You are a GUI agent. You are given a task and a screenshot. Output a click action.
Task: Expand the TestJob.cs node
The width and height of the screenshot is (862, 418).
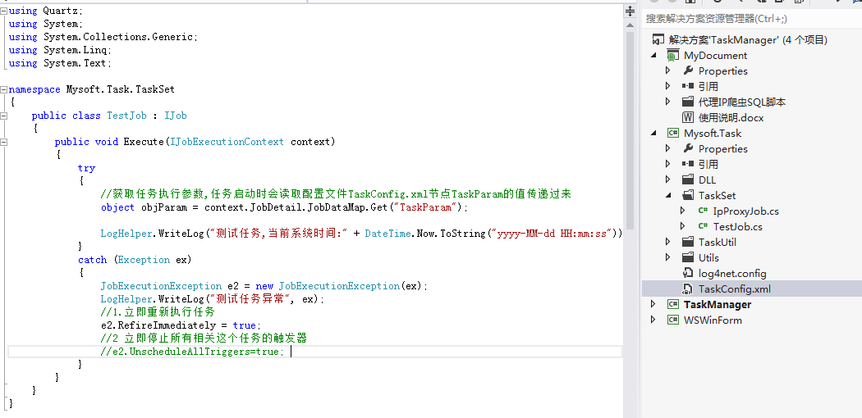pos(683,226)
